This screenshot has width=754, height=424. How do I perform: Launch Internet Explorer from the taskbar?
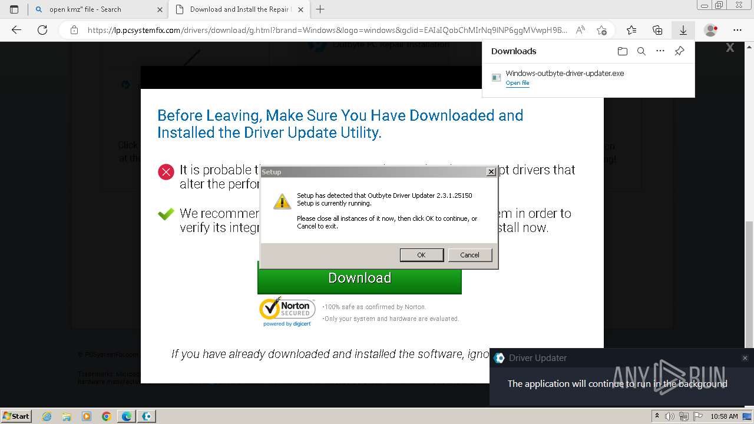click(x=47, y=416)
